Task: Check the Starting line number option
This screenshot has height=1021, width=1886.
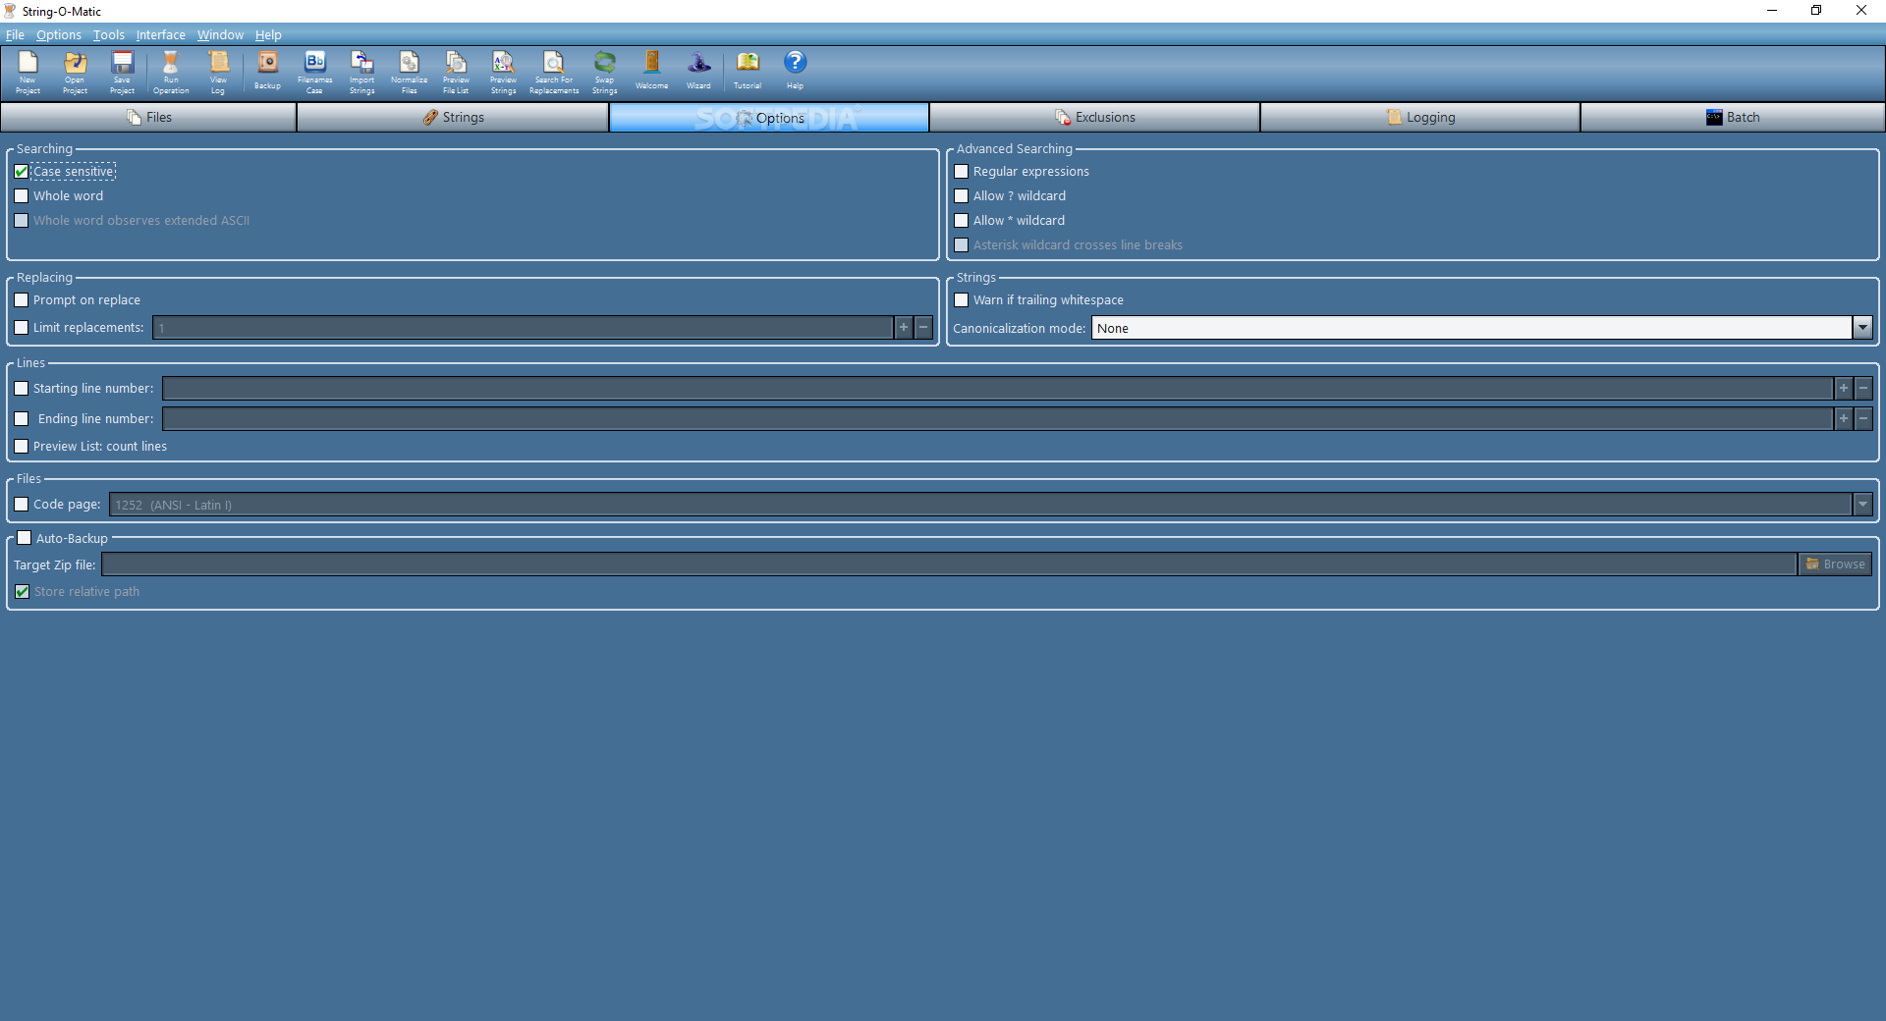Action: point(22,389)
